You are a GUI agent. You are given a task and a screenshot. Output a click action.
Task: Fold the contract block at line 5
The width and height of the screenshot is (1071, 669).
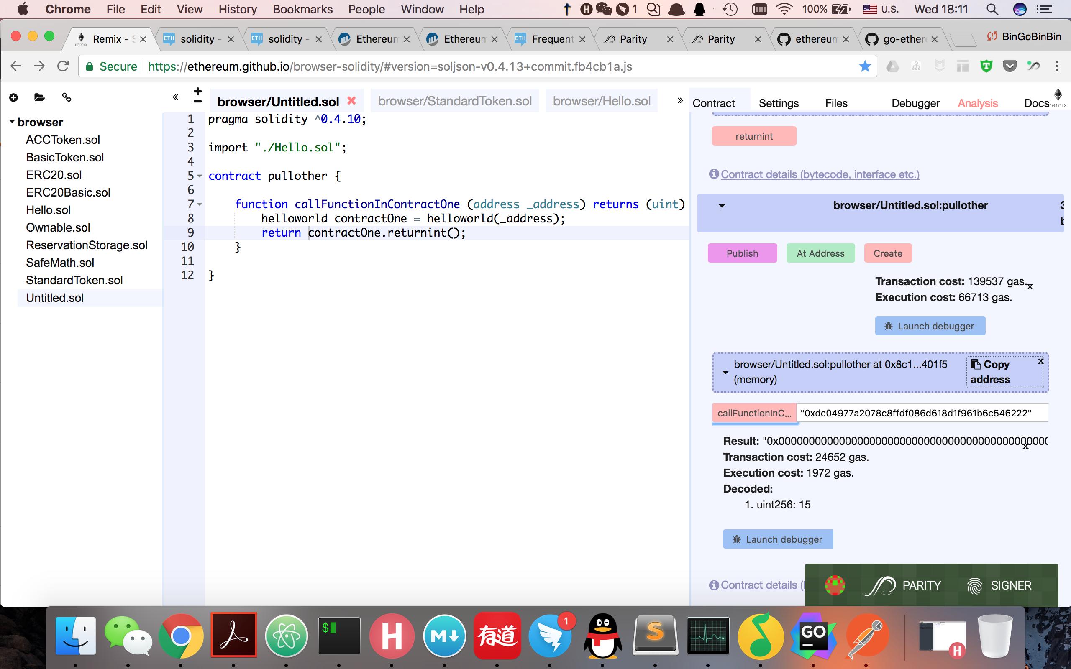coord(200,176)
